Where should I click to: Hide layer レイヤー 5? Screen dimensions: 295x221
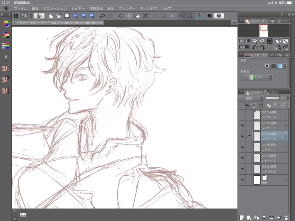242,158
